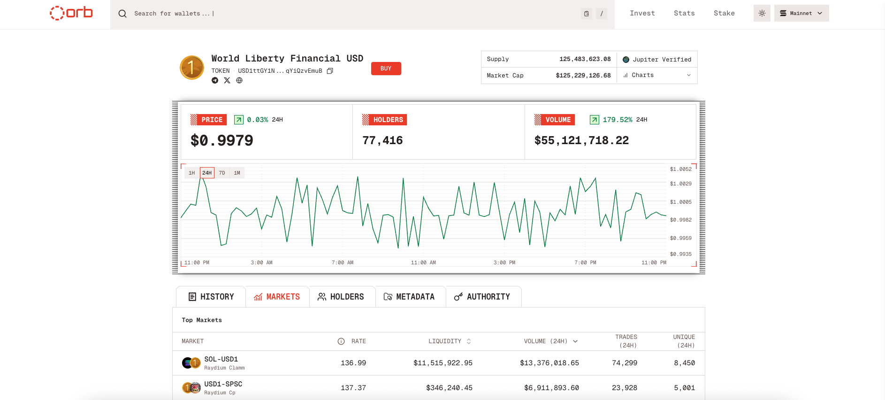Click the SOL-USD1 liquidity $11,515,922.95
This screenshot has width=885, height=400.
(443, 363)
